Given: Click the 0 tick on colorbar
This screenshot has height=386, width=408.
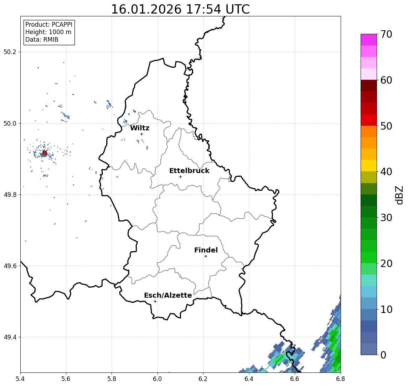Looking at the screenshot, I should (x=383, y=355).
